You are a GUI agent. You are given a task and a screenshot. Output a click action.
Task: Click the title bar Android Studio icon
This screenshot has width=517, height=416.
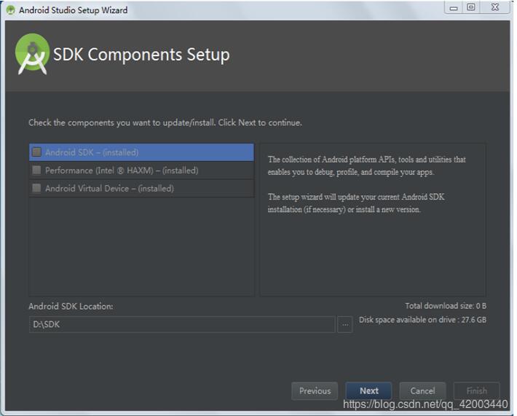point(10,10)
